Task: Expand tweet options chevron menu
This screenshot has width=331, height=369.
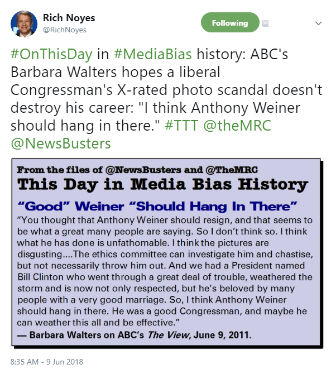Action: coord(318,23)
